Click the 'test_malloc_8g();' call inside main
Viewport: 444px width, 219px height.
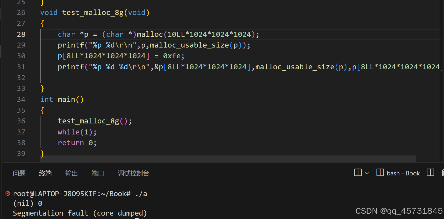(x=95, y=121)
